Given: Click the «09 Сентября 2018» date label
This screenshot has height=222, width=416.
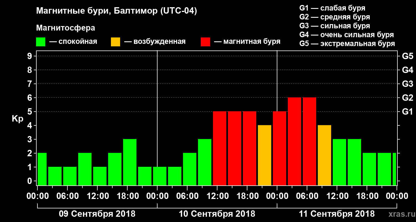Looking at the screenshot, I should (97, 214).
